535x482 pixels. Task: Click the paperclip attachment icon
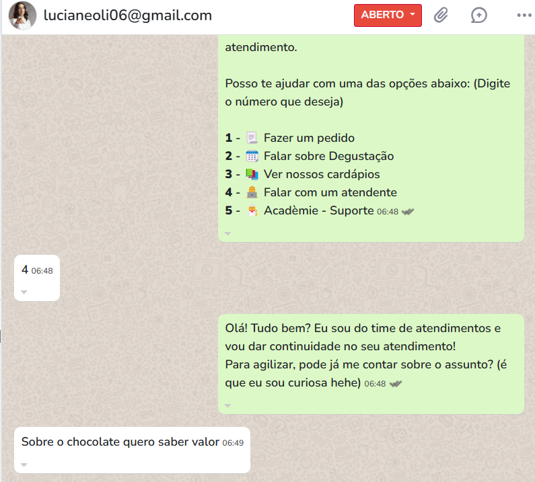441,15
